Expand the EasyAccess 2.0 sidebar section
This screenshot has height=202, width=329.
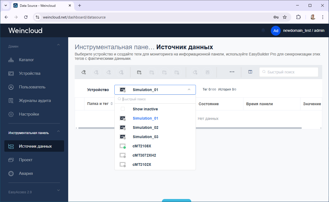tap(58, 191)
